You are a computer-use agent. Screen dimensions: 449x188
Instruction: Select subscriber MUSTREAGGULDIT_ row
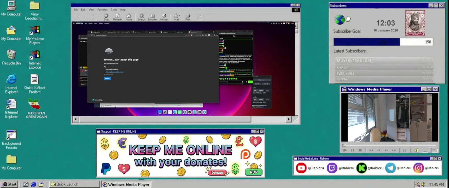tap(384, 60)
